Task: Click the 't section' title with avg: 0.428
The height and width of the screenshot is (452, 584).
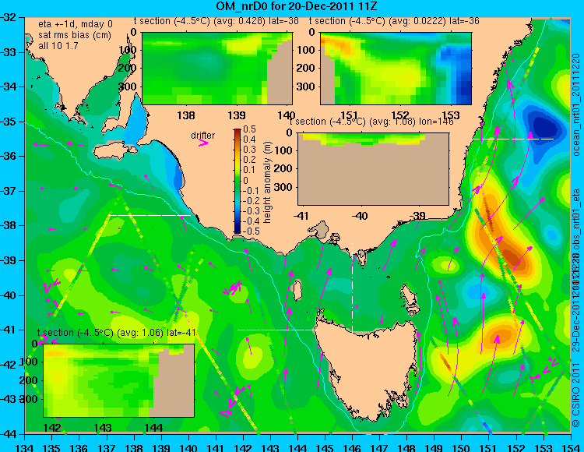Action: pos(216,21)
